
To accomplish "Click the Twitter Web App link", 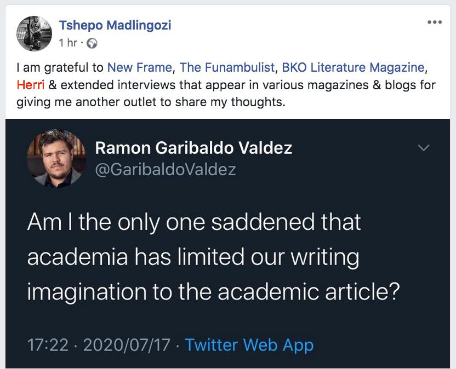I will (x=249, y=345).
